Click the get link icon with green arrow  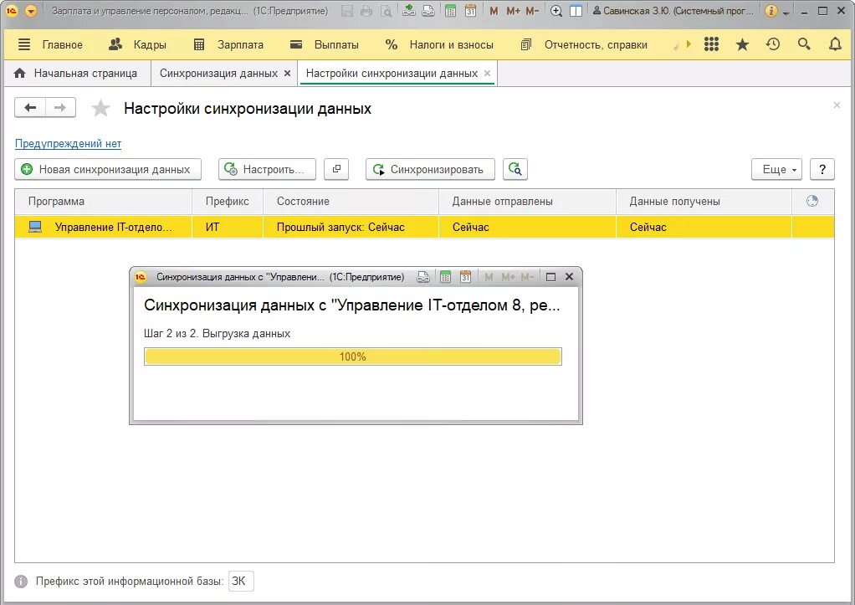click(409, 10)
